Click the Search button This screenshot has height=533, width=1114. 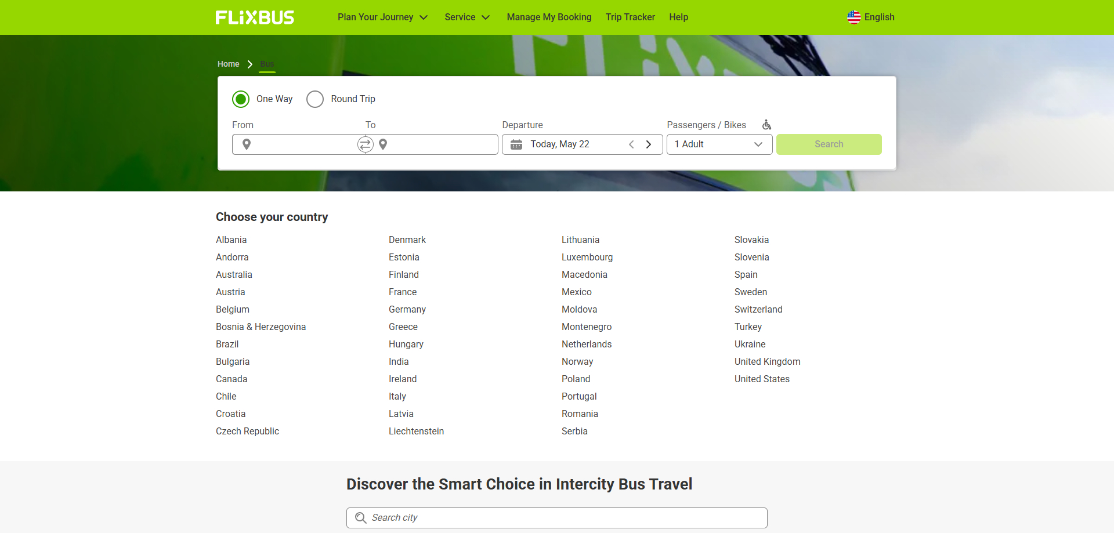829,144
